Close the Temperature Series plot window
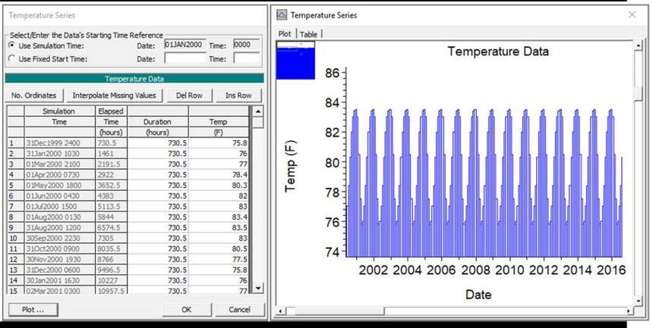653x328 pixels. tap(632, 15)
